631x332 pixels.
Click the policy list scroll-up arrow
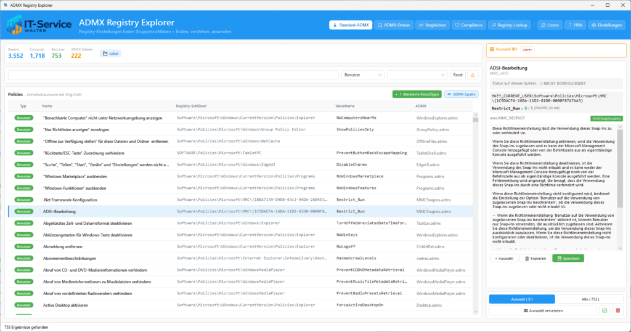pyautogui.click(x=476, y=115)
